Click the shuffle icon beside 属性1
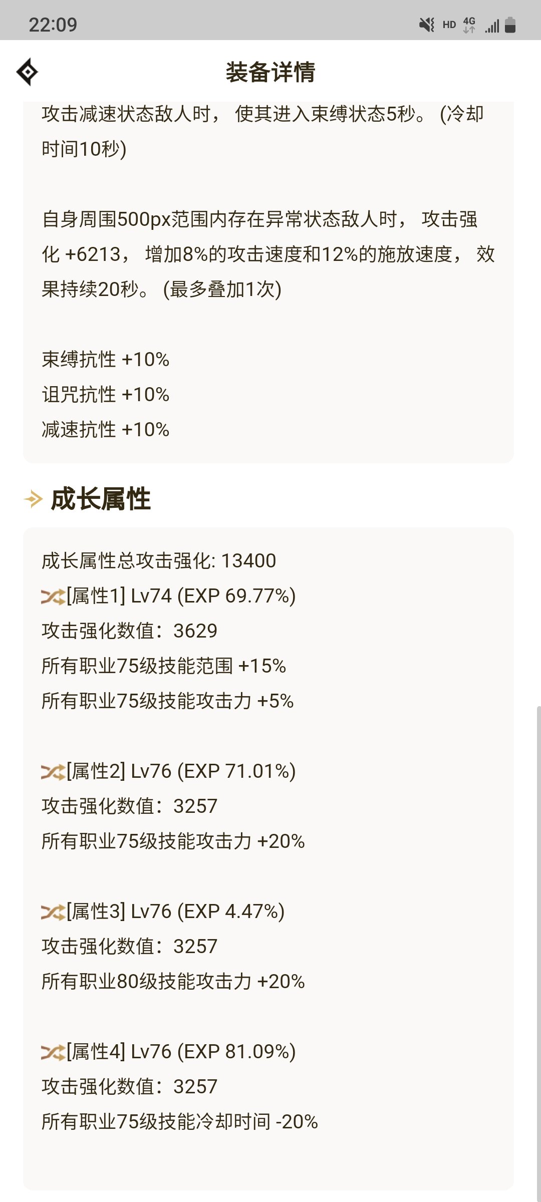Screen dimensions: 541x1202 53,596
